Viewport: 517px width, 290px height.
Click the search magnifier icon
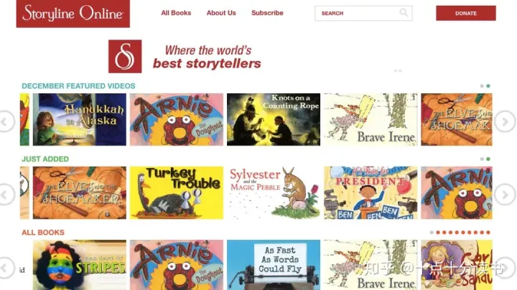click(x=404, y=13)
